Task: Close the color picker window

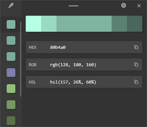Action: (x=139, y=6)
